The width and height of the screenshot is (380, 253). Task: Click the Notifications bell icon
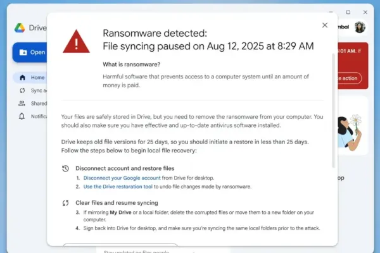click(x=23, y=116)
